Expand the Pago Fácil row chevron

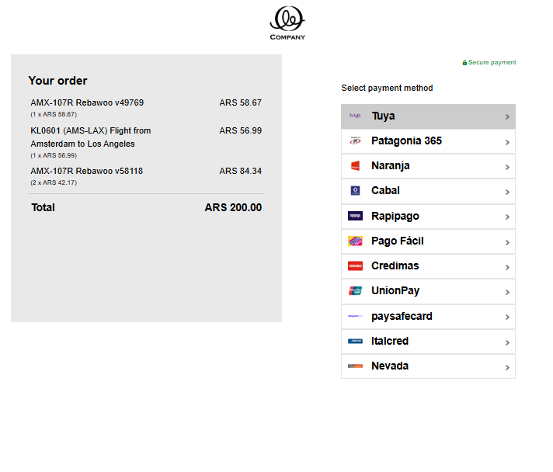pyautogui.click(x=507, y=242)
